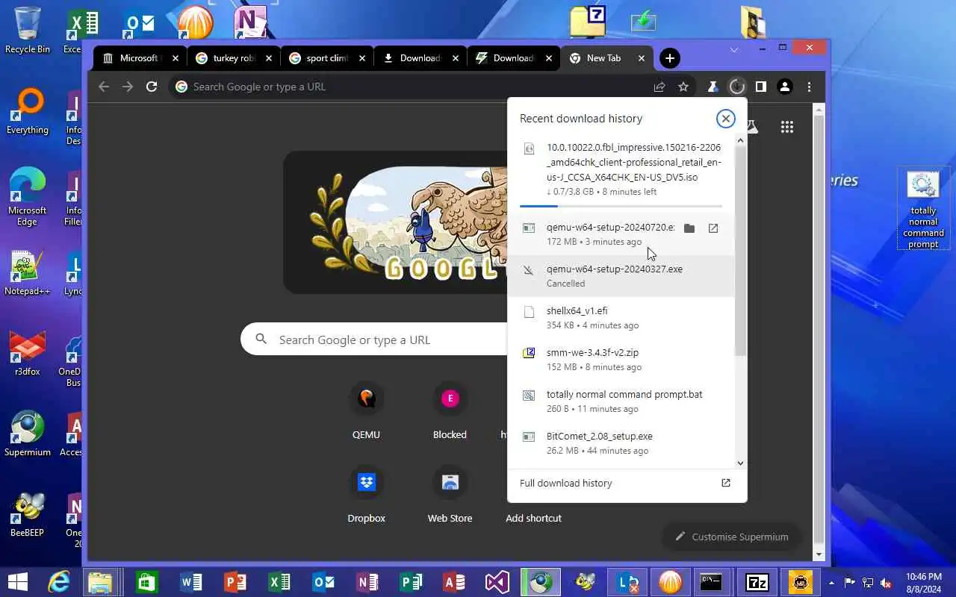The height and width of the screenshot is (597, 956).
Task: Select BitComet_2.08_setup.exe download entry
Action: click(x=621, y=443)
